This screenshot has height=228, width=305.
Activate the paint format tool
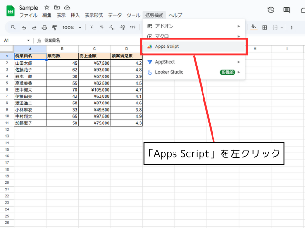tap(54, 28)
